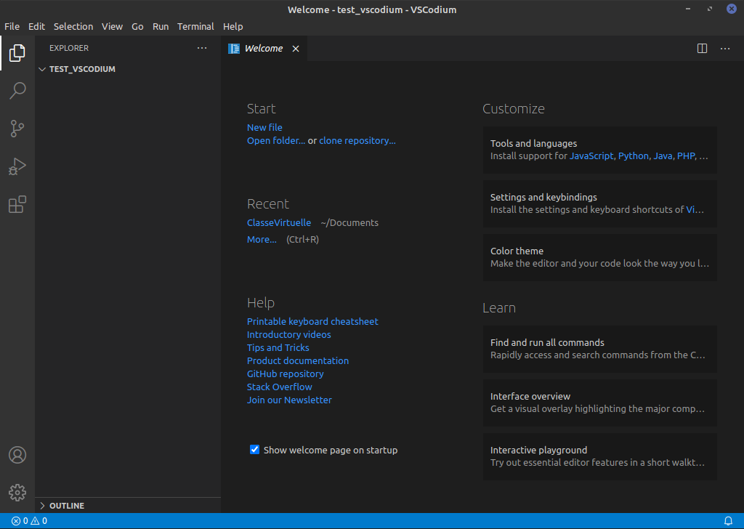Image resolution: width=744 pixels, height=529 pixels.
Task: Uncheck Show welcome page on startup
Action: [x=254, y=450]
